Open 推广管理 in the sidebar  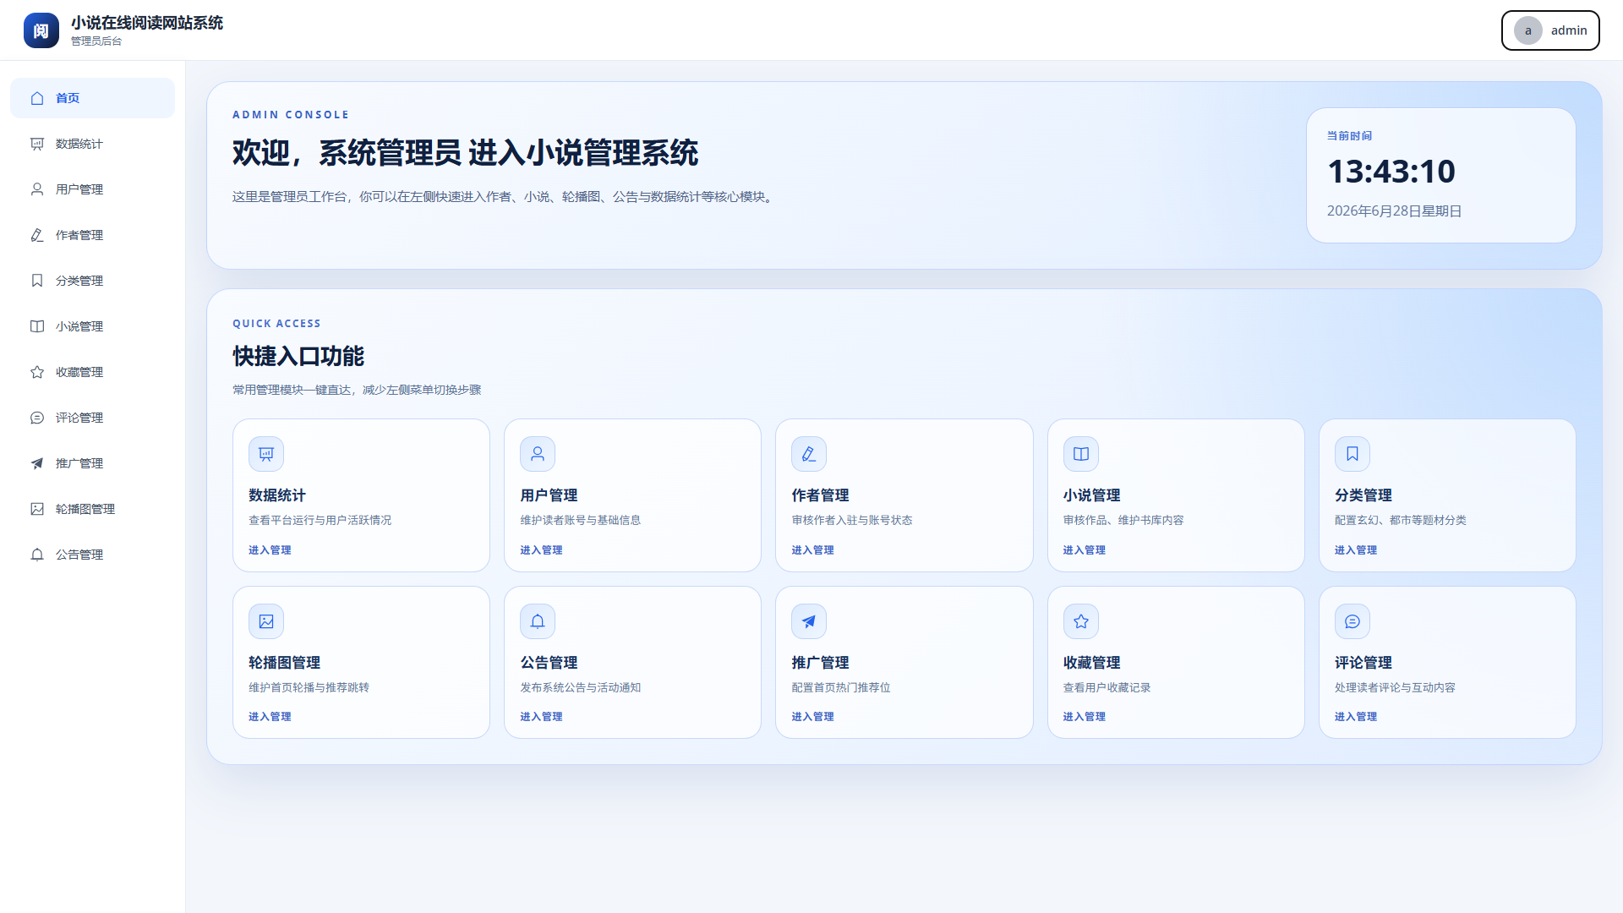point(92,463)
